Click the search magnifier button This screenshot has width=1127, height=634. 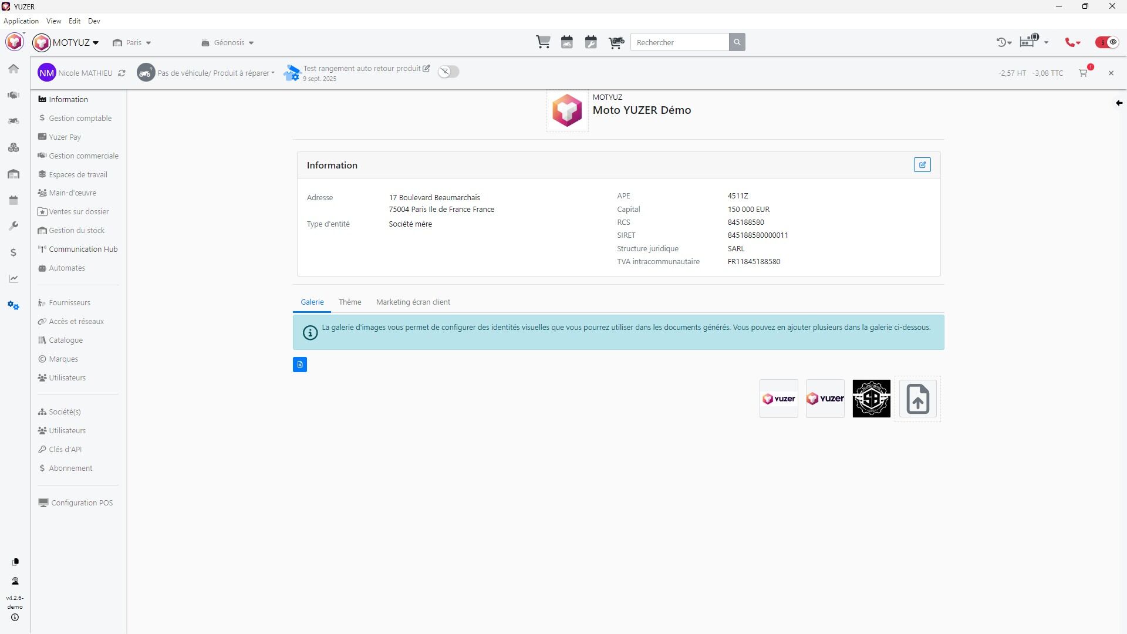tap(737, 42)
